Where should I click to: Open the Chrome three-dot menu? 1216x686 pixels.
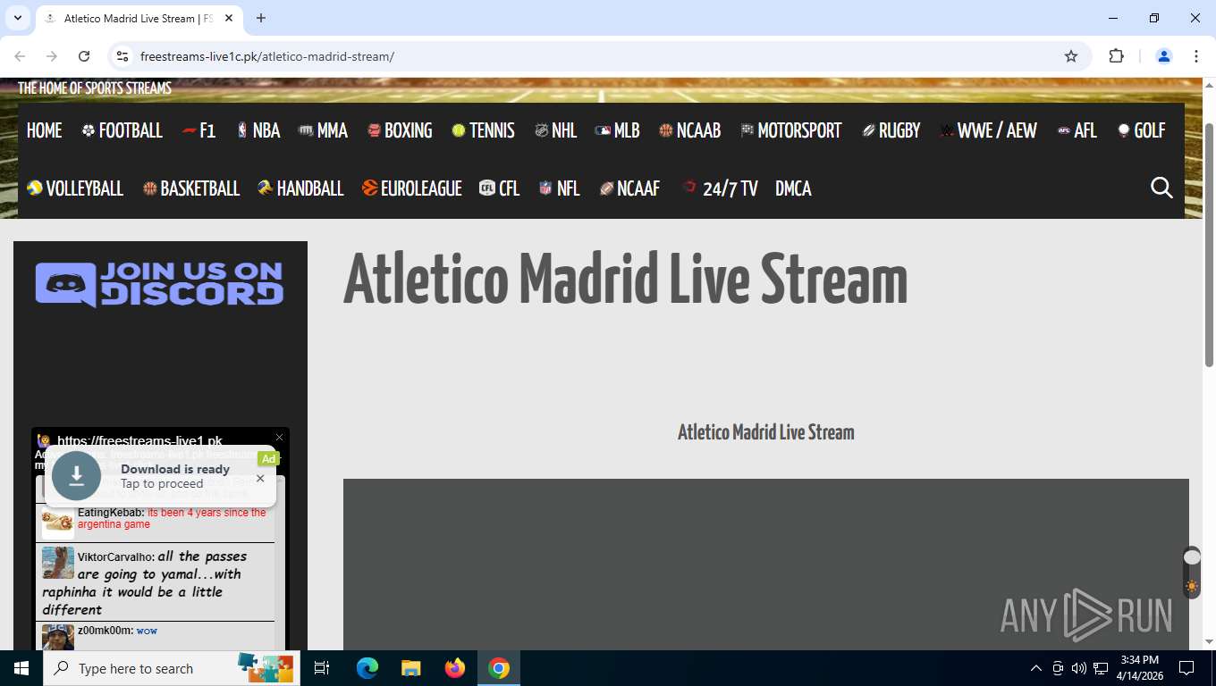1196,56
